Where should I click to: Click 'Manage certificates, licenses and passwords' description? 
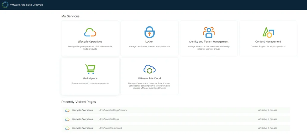tap(149, 46)
